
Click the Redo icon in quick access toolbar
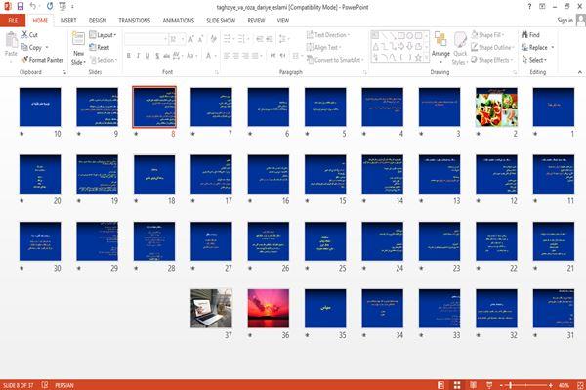(x=50, y=6)
